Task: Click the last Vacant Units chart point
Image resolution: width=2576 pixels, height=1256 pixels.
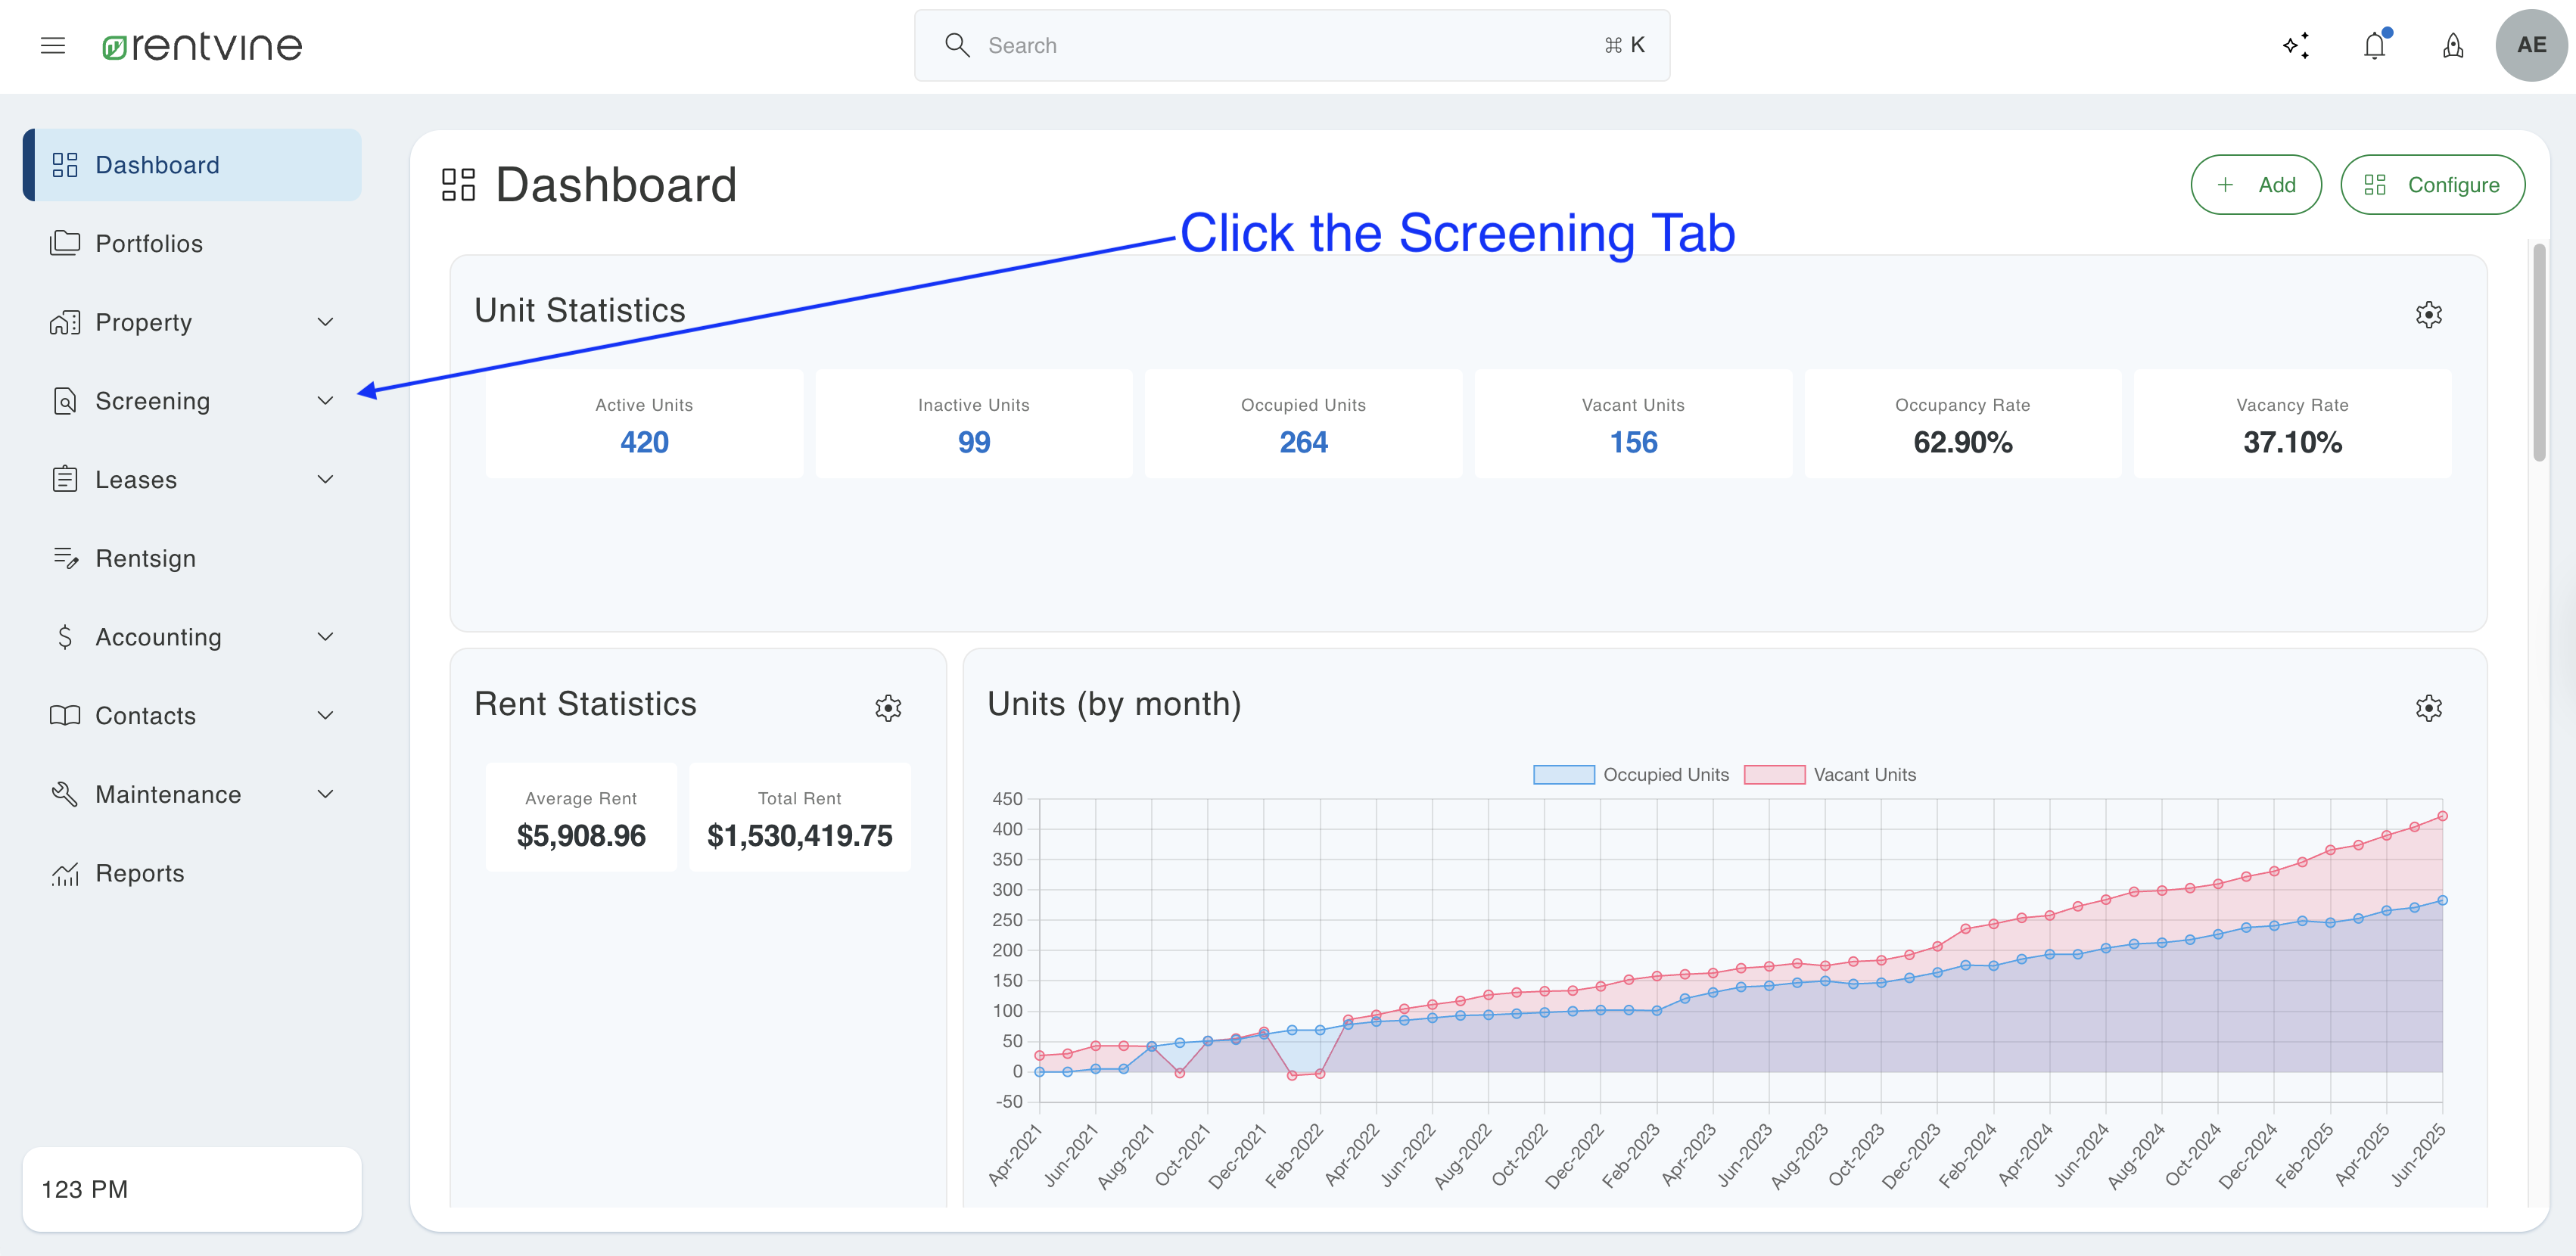Action: pyautogui.click(x=2442, y=816)
